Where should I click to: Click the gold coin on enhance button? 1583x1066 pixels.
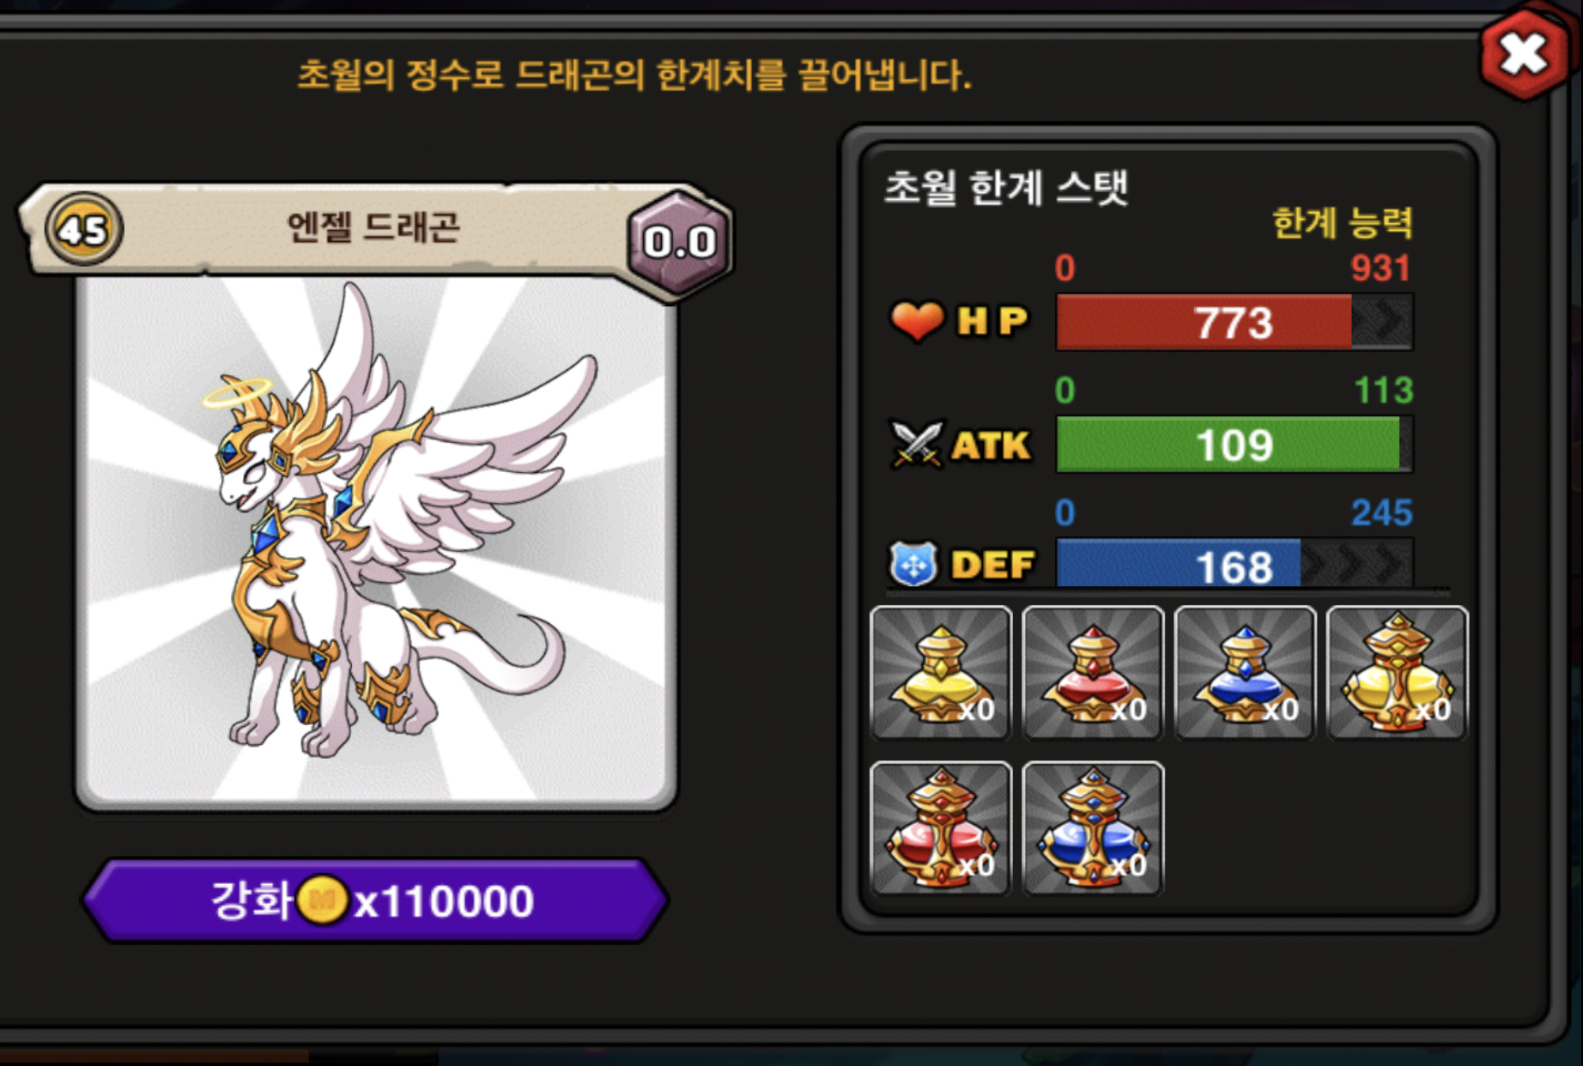pos(322,900)
